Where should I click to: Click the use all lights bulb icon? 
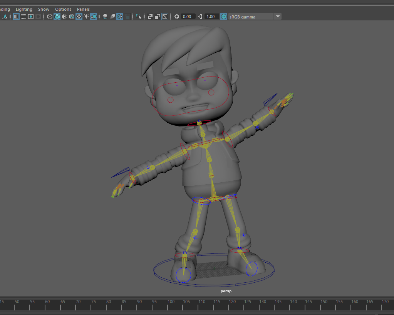[86, 17]
